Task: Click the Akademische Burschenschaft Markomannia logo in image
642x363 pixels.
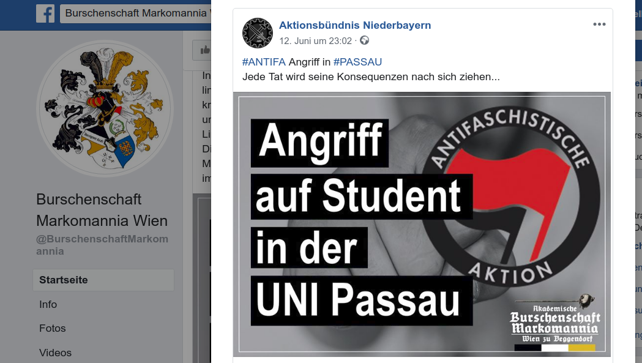Action: click(x=556, y=323)
